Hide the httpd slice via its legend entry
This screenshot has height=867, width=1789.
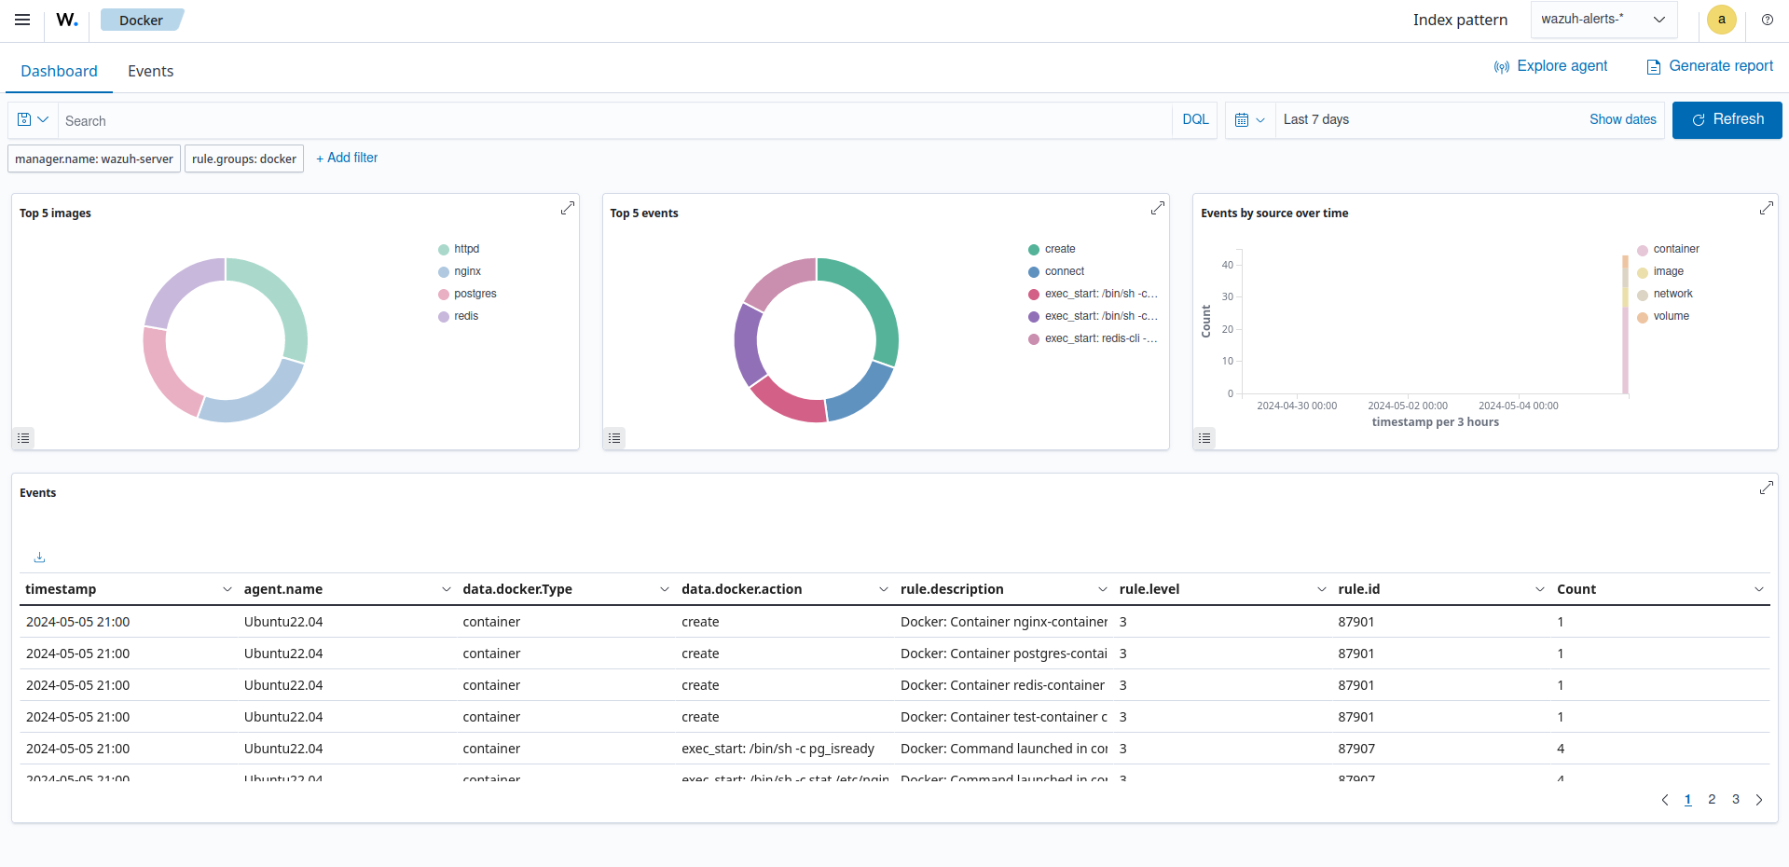466,249
